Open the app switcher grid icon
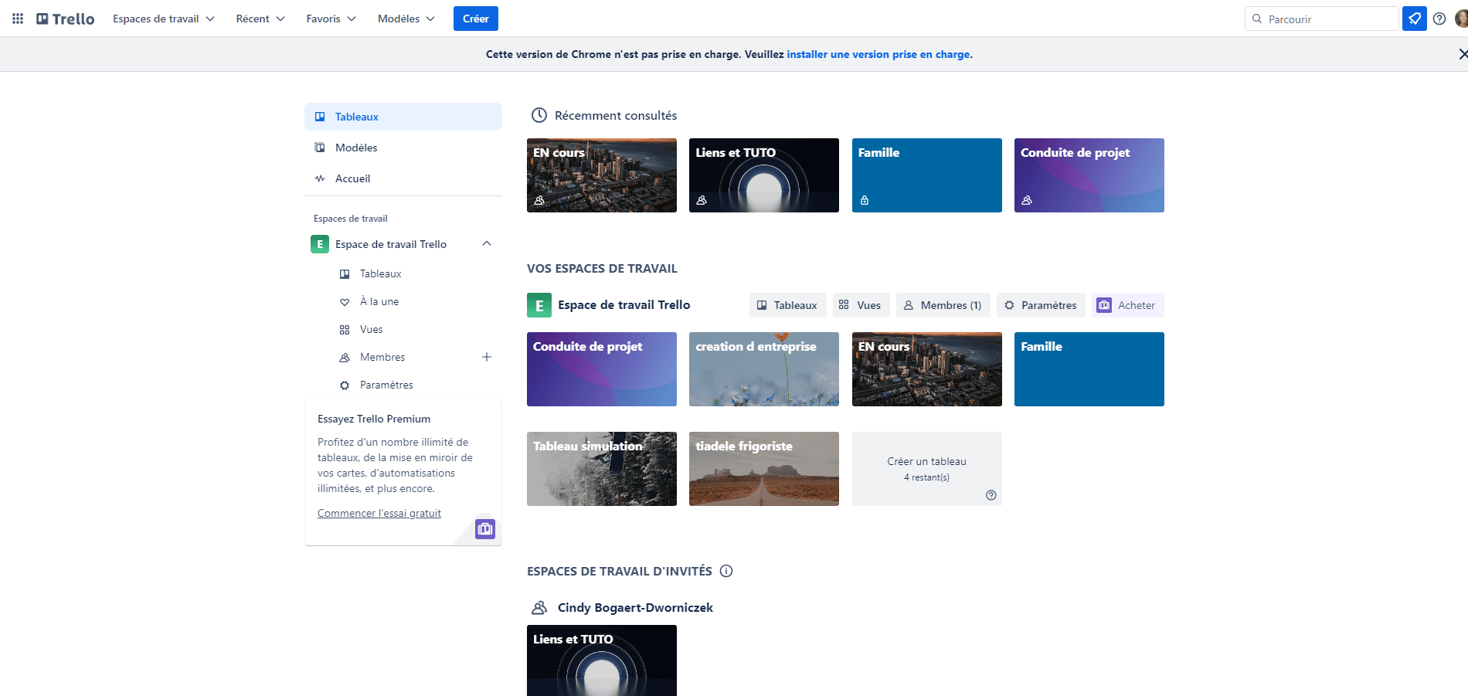This screenshot has width=1468, height=696. tap(18, 19)
